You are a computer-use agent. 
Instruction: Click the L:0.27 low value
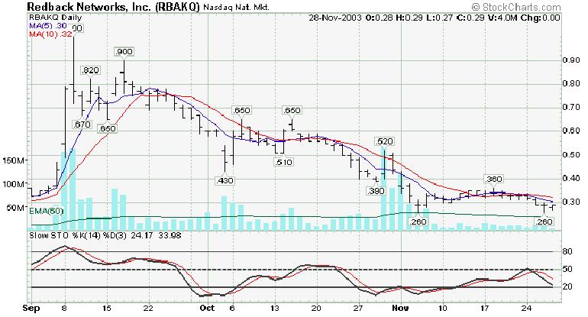(x=440, y=18)
